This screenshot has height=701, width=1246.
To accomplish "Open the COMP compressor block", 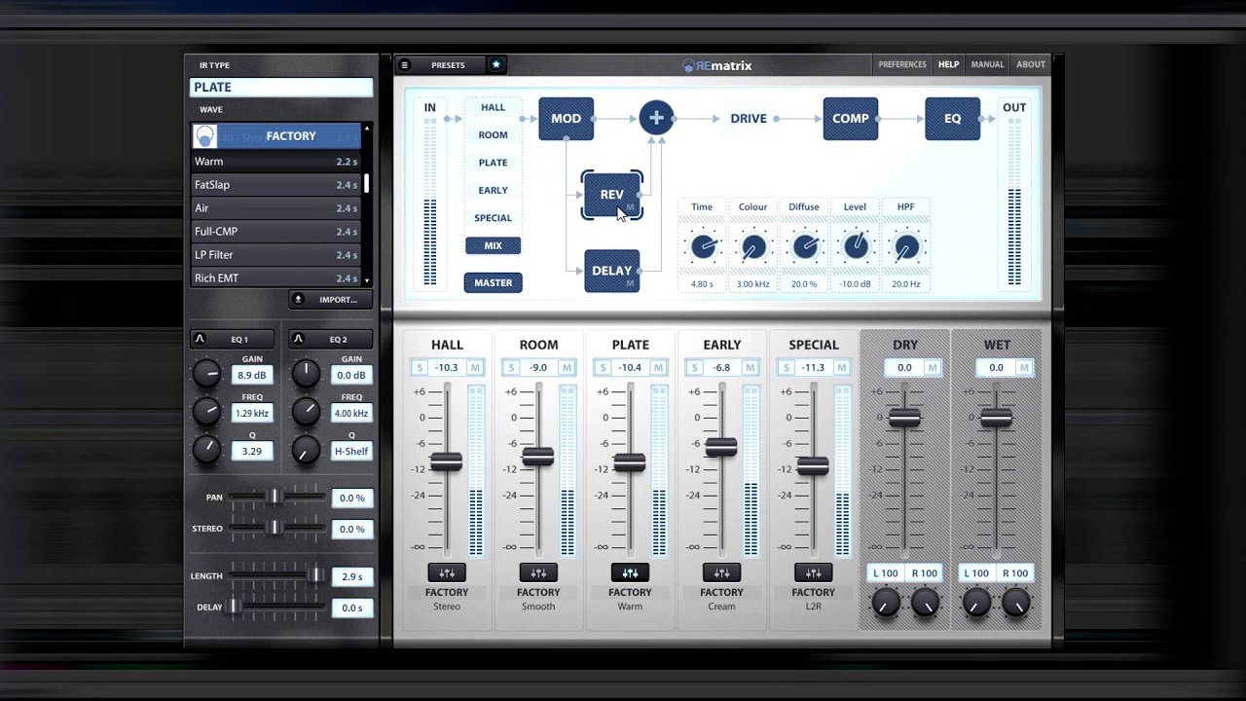I will tap(850, 118).
